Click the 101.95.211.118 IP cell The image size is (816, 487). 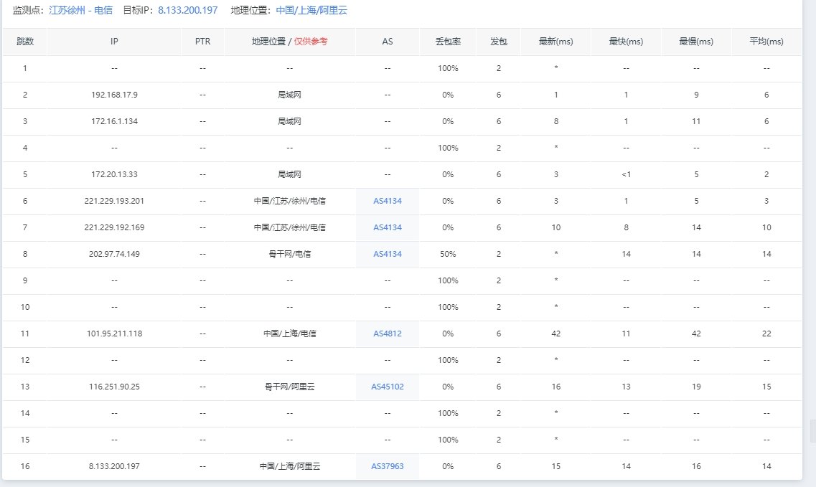[114, 334]
